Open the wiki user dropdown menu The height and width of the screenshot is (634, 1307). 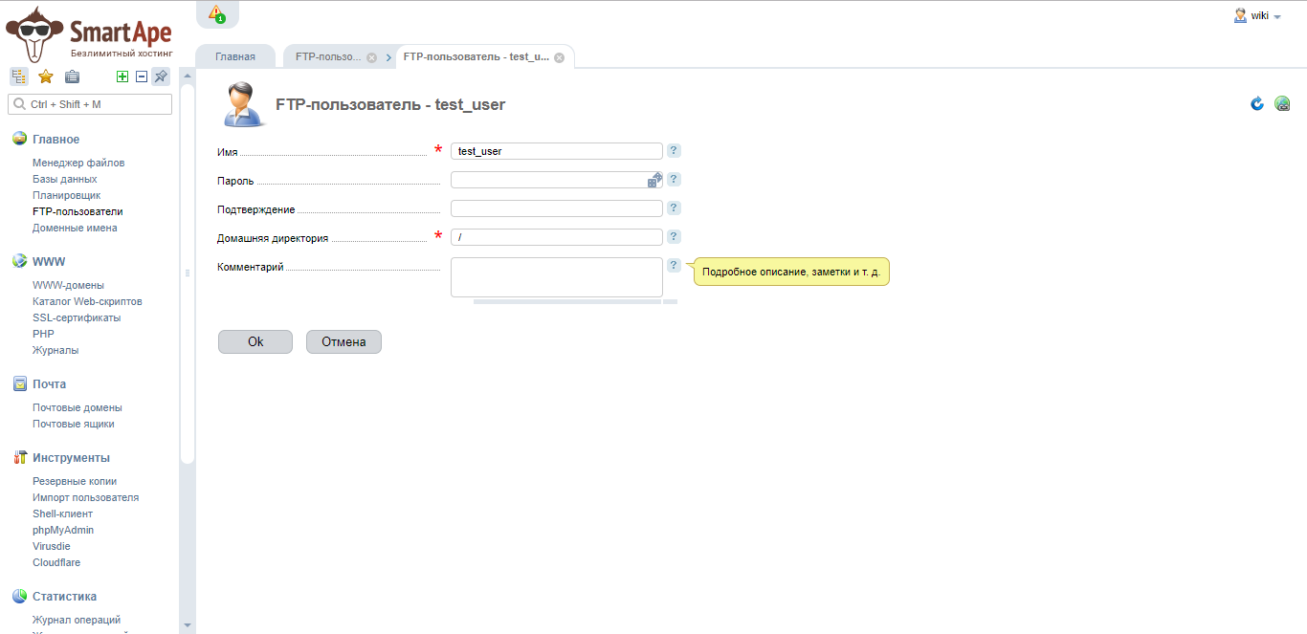(x=1258, y=15)
